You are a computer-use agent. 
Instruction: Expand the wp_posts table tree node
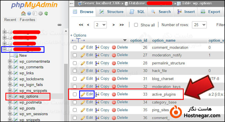pyautogui.click(x=10, y=108)
